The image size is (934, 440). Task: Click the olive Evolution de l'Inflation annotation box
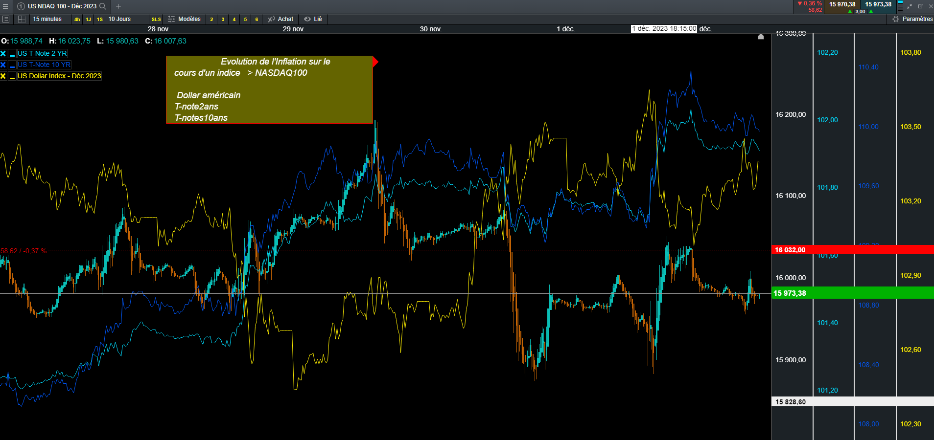tap(269, 90)
